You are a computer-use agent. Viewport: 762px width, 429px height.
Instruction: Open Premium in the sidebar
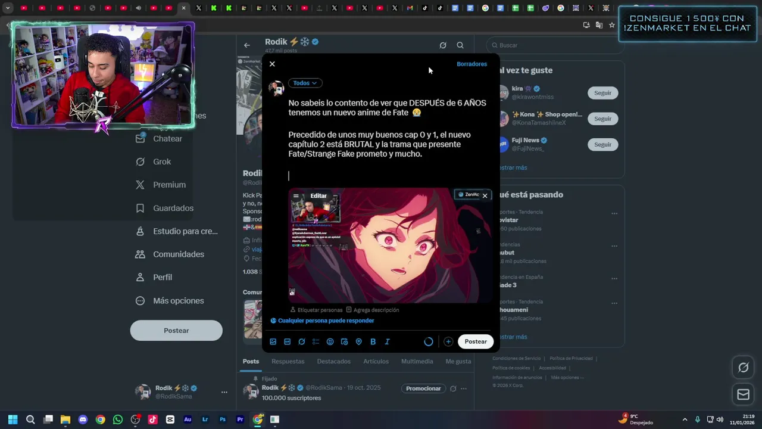point(161,185)
